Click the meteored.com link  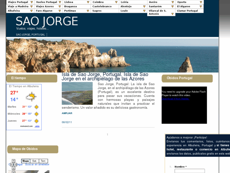coord(26,126)
